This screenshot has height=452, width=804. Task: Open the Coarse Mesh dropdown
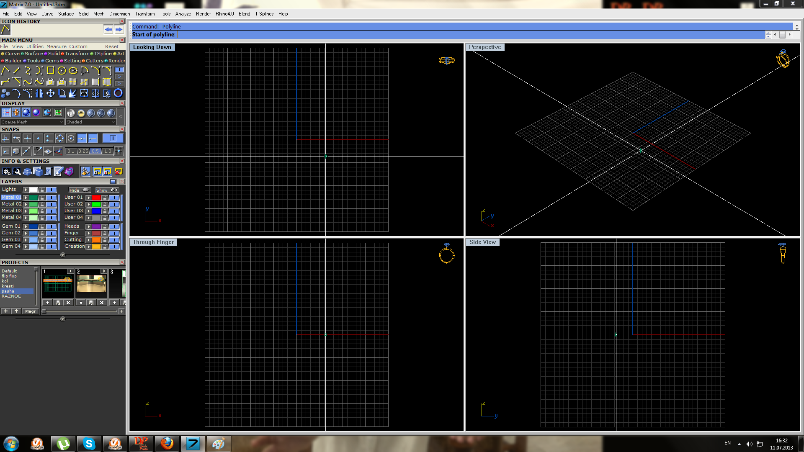(32, 122)
